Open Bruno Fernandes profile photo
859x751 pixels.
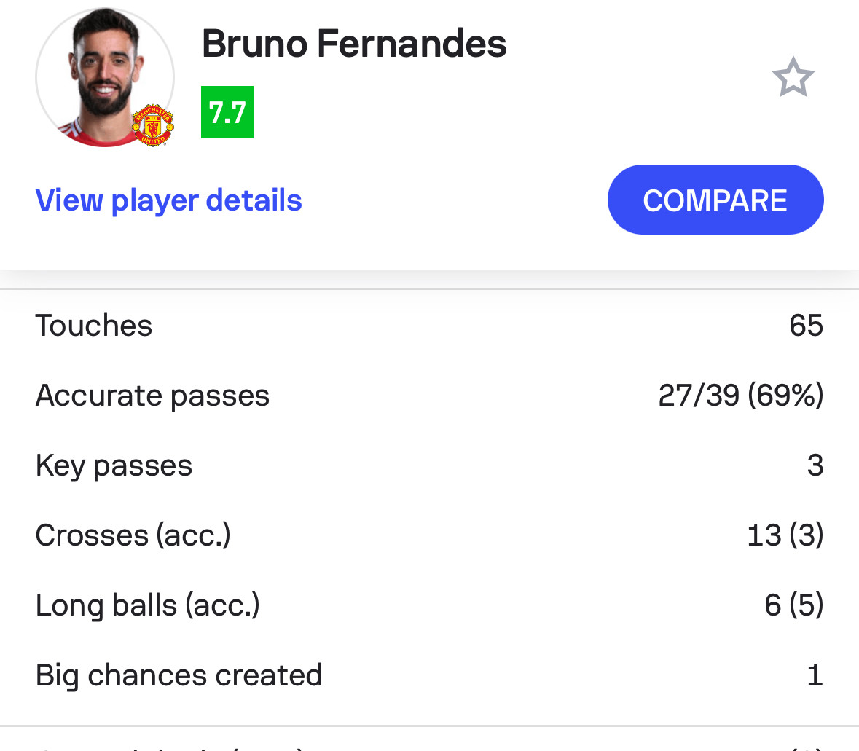tap(105, 77)
